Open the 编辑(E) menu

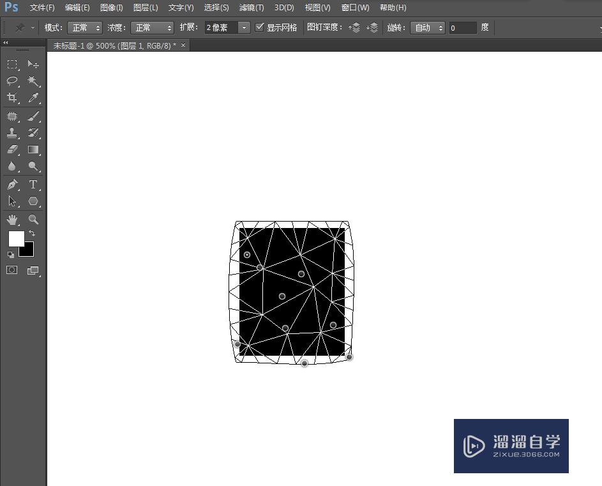(77, 8)
